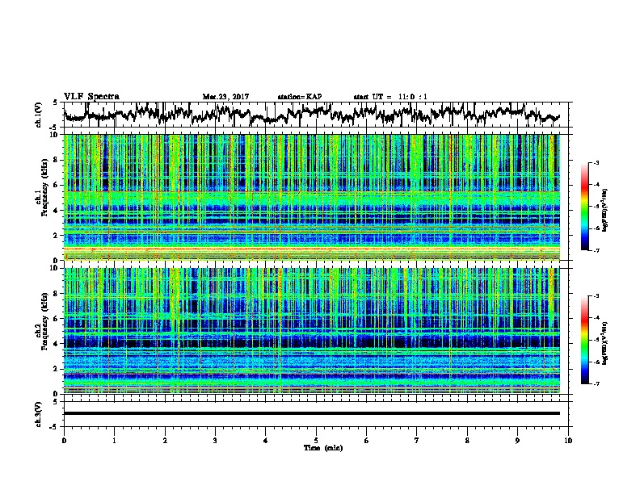Viewport: 640px width, 494px height.
Task: Click the ch.1 voltage waveform trace panel
Action: coord(318,115)
